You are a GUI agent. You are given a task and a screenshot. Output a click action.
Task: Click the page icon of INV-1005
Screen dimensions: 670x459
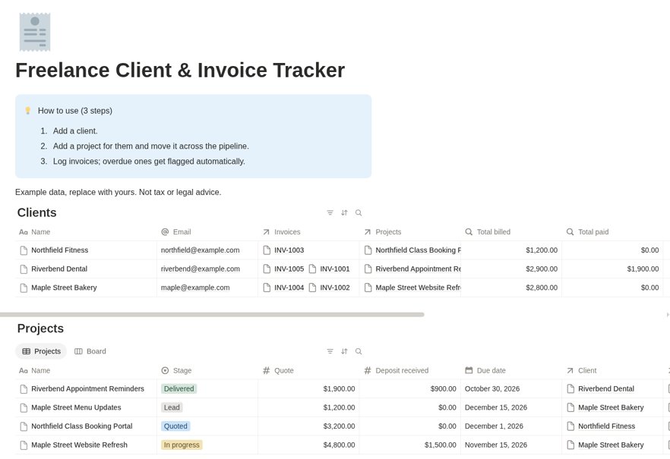click(267, 269)
